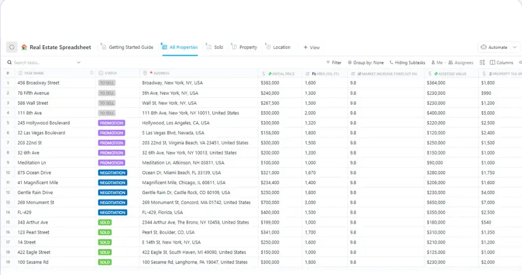
Task: Click the Real Estate Spreadsheet title
Action: click(60, 47)
